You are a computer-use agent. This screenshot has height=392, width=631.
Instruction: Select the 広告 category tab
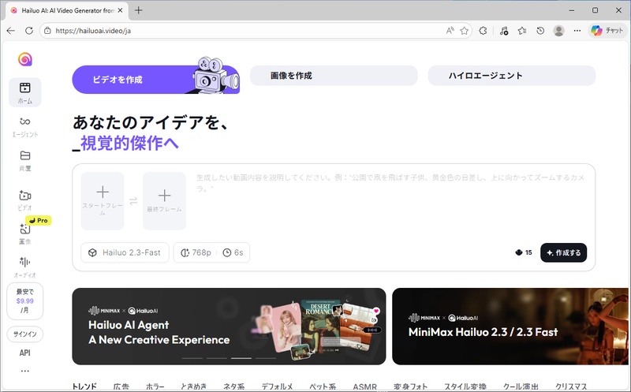pyautogui.click(x=121, y=386)
